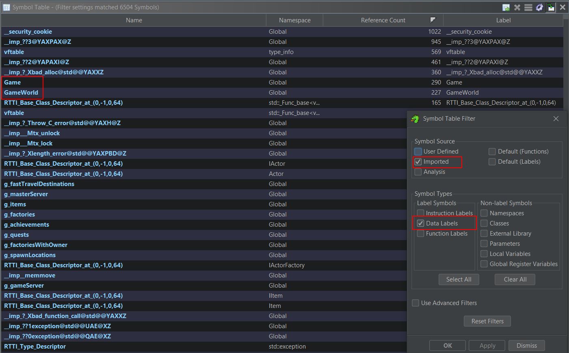The image size is (569, 353).
Task: Select the __imp_?_Xbad_alloc@std@@YAXXZ name
Action: (x=54, y=72)
